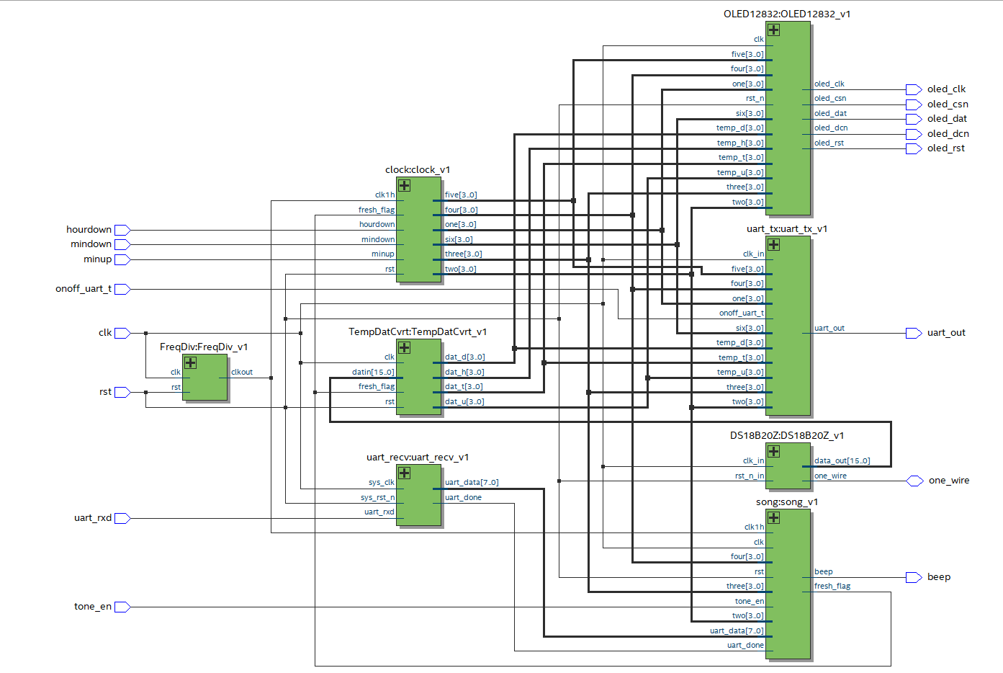This screenshot has width=1003, height=673.
Task: Select the one_wire bidirectional pin symbol
Action: (x=914, y=481)
